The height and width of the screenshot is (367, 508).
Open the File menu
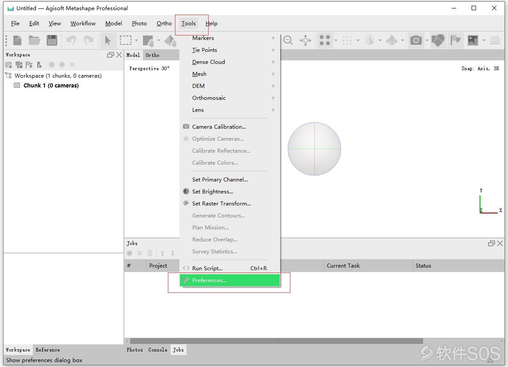(x=15, y=24)
